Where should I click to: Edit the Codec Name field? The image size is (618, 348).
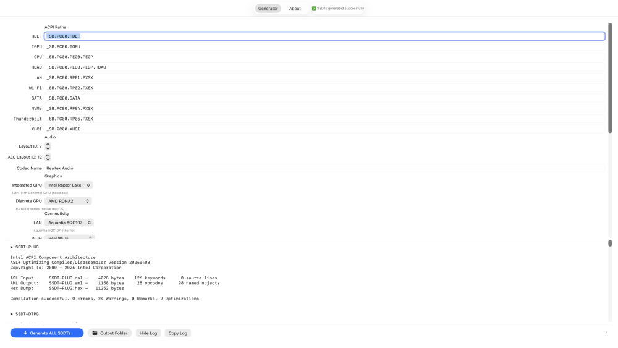[324, 168]
